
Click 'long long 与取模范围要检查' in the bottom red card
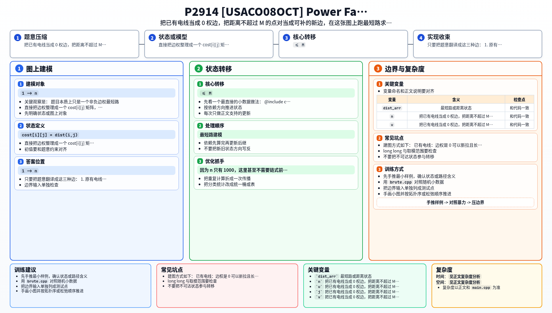pos(192,281)
